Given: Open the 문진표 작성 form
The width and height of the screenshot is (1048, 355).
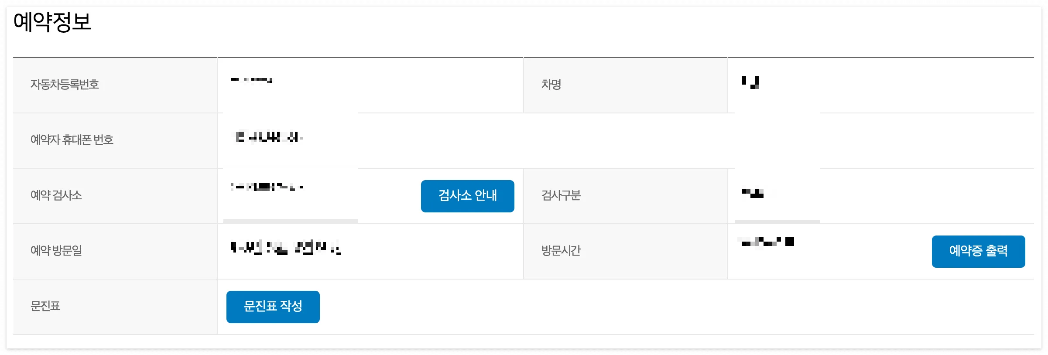Looking at the screenshot, I should [x=273, y=307].
